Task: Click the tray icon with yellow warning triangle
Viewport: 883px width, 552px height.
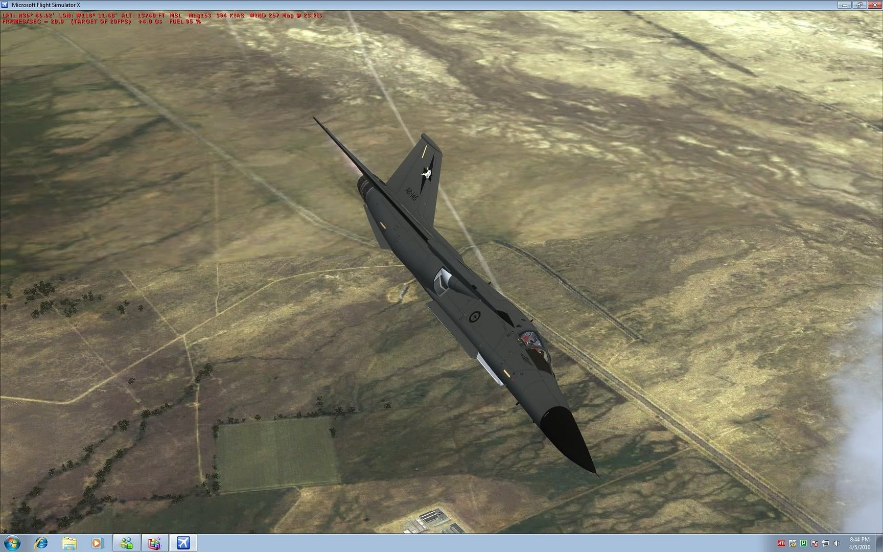Action: point(793,543)
